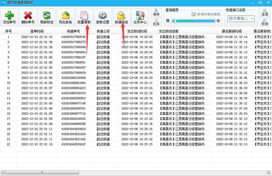The width and height of the screenshot is (272, 176).
Task: Export table via 导出表格 folder icon
Action: [x=65, y=15]
